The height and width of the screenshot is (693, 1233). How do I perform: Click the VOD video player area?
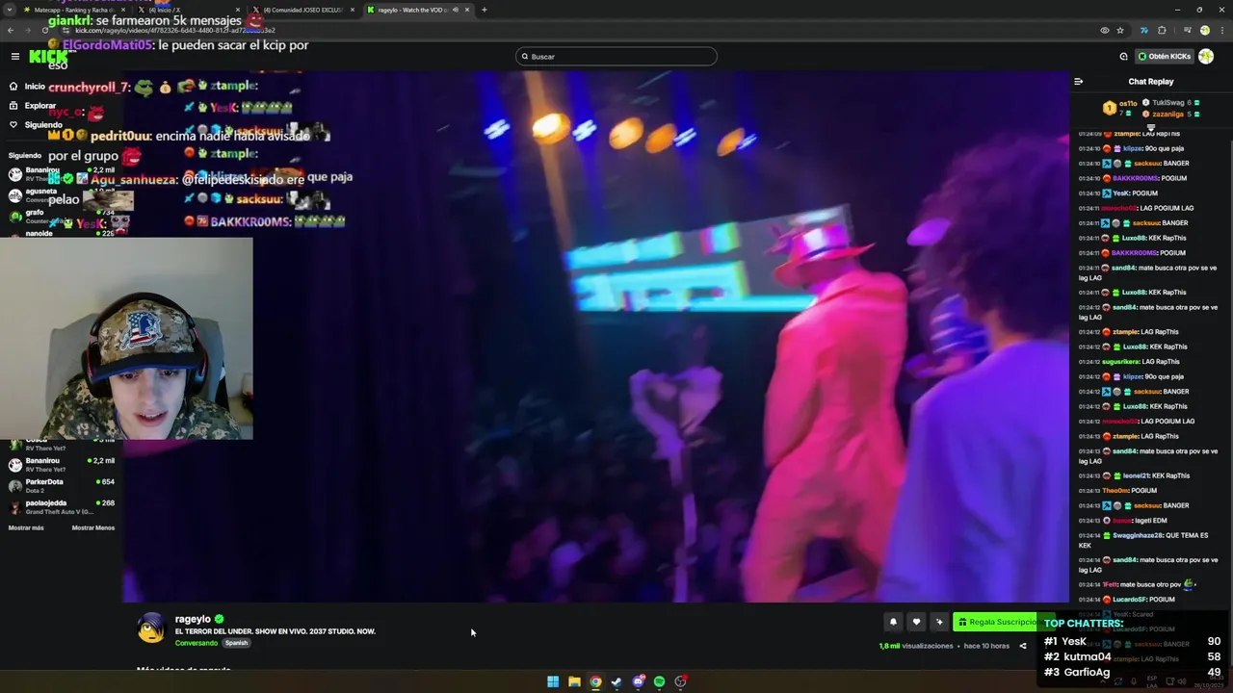click(x=595, y=337)
